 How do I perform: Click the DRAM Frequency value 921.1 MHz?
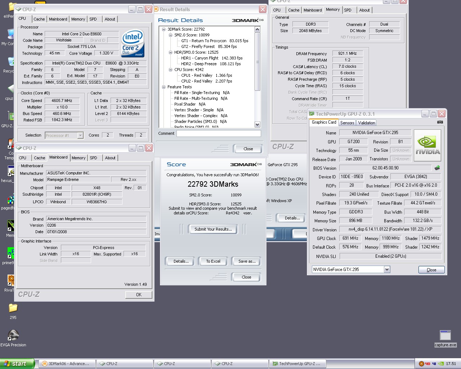[x=348, y=53]
